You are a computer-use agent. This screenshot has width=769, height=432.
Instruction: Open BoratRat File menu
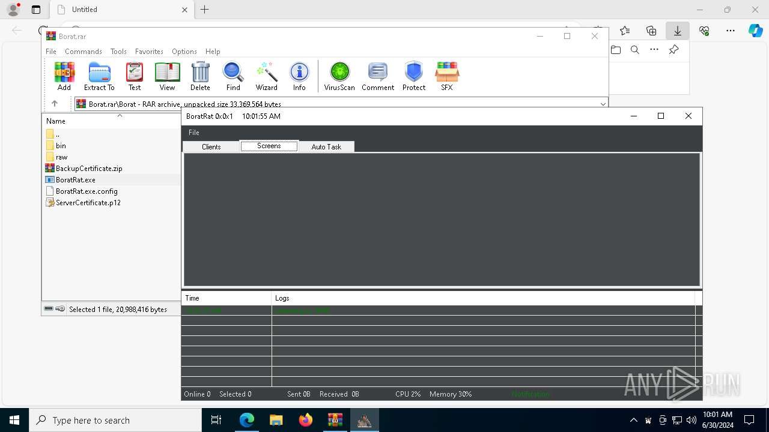(x=193, y=133)
